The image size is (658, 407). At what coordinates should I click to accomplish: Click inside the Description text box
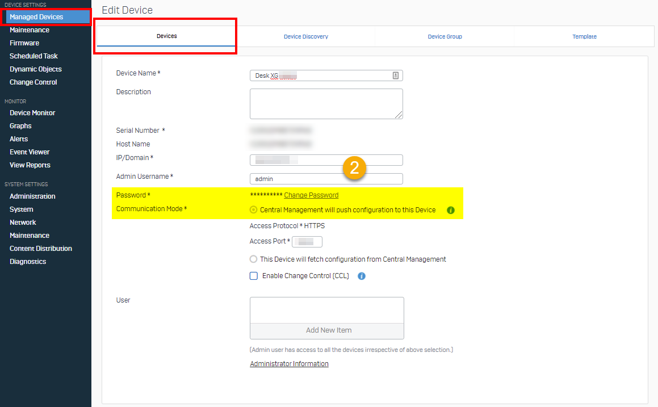(326, 103)
